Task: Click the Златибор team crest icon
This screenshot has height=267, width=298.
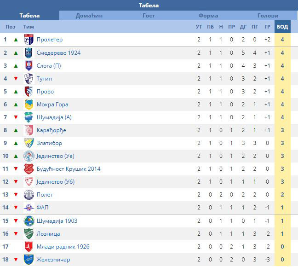Action: pos(29,143)
